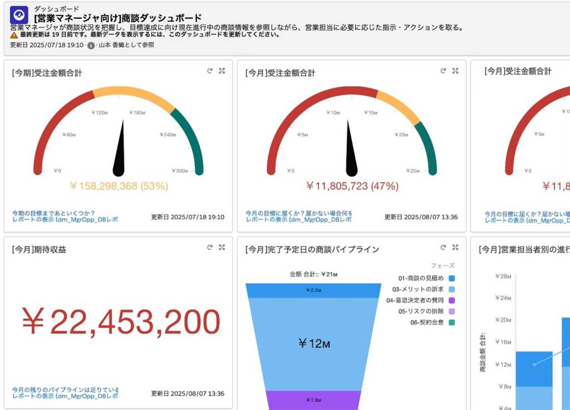Click the 更新日 2025/07/18 19:10 text in header

[47, 46]
